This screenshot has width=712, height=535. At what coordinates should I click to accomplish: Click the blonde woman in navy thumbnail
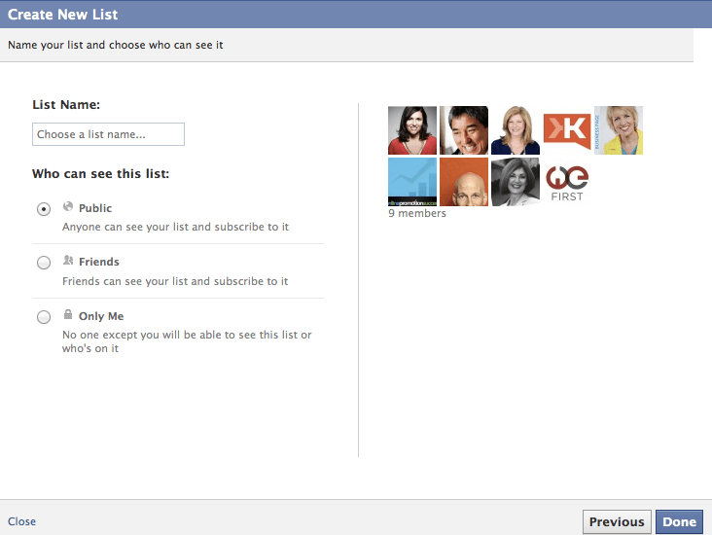tap(516, 130)
